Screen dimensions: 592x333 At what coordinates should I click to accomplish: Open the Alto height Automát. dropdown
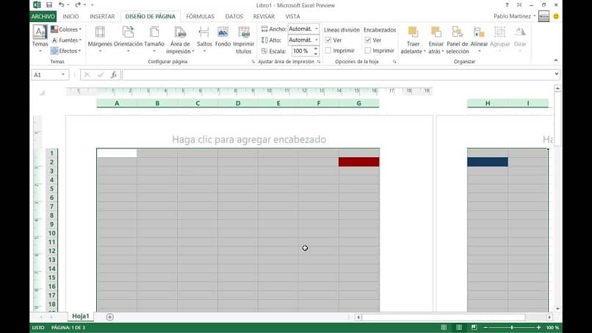[317, 40]
